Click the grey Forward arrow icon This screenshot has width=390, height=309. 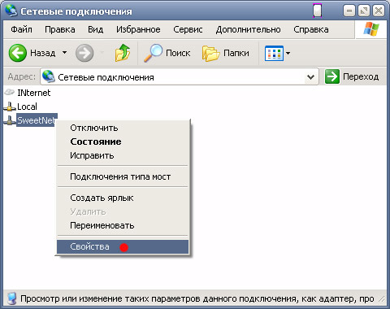(x=84, y=53)
